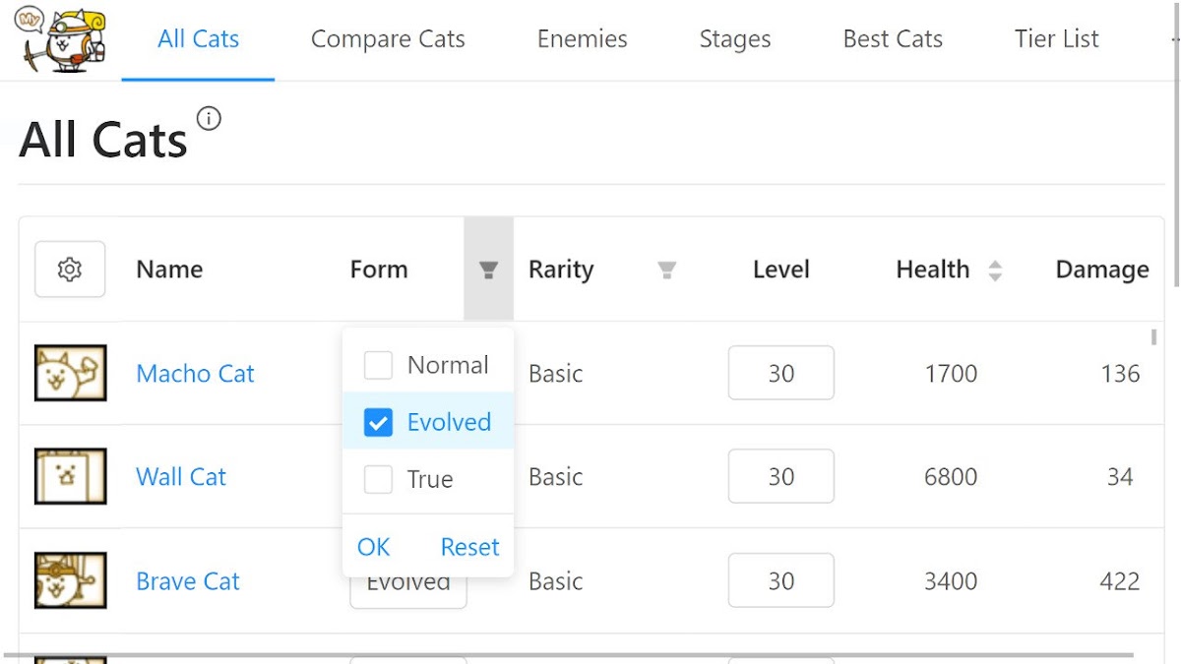Sort by Health using the sort arrows

995,271
